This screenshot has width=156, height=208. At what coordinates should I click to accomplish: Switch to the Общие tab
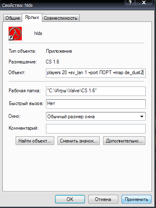[x=12, y=18]
